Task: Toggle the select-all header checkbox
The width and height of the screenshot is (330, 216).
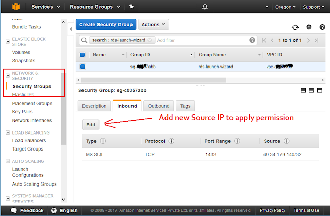Action: [x=82, y=55]
